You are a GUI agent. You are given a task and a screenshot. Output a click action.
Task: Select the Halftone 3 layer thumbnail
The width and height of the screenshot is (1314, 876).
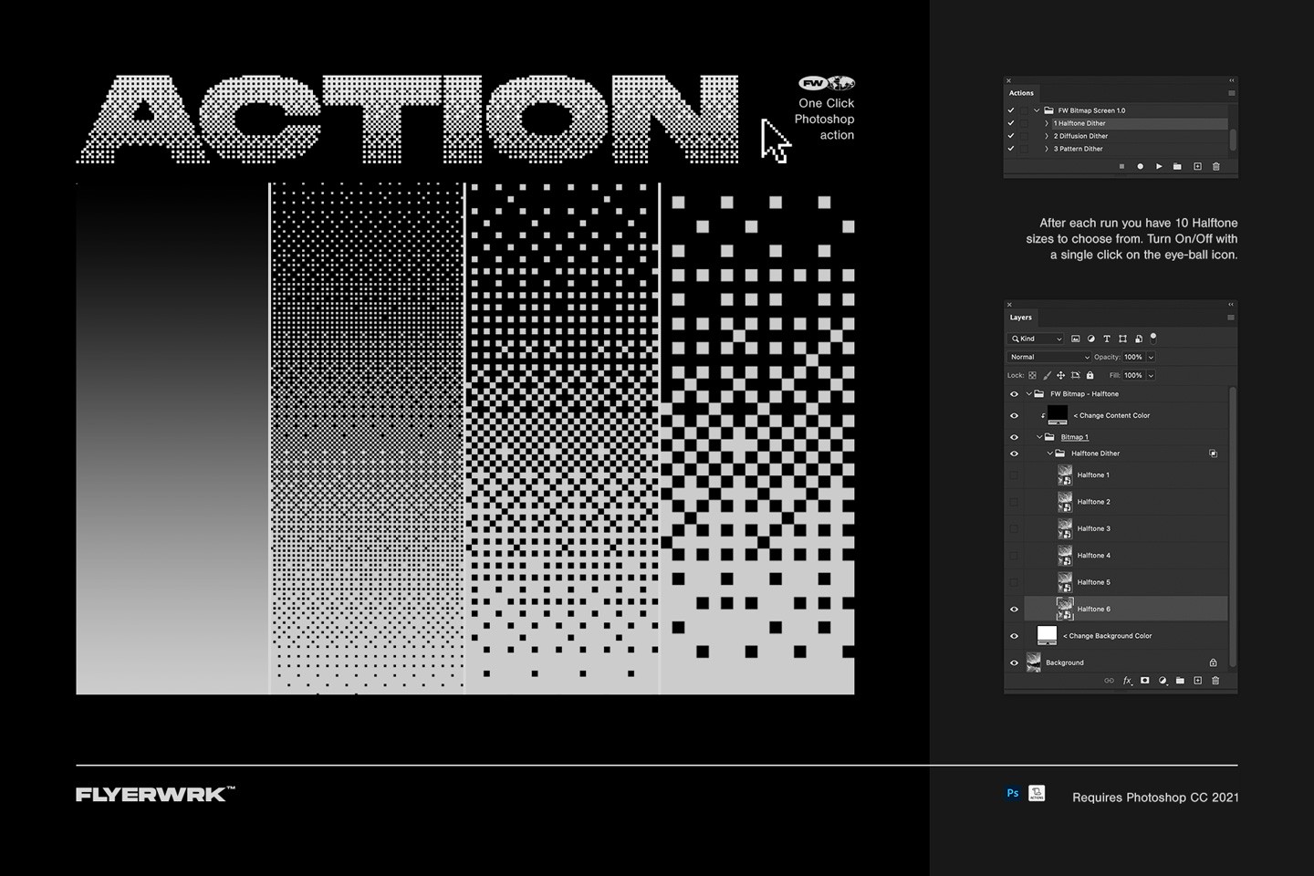[x=1065, y=529]
